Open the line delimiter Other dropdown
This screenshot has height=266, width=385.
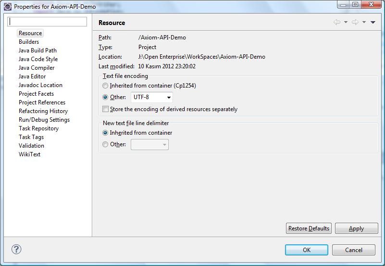coord(150,144)
